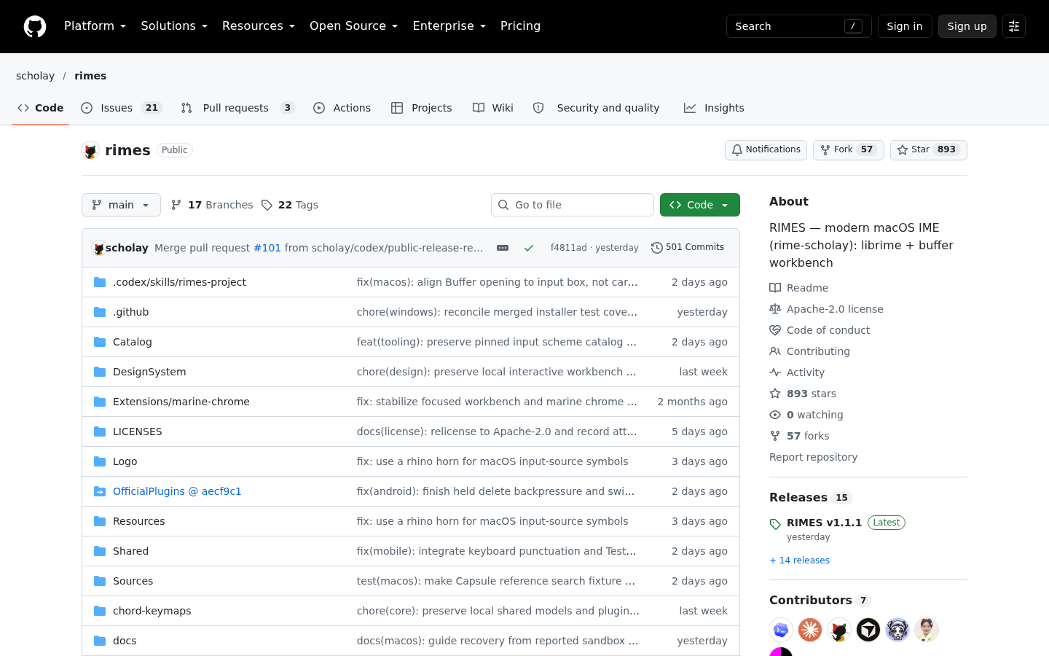
Task: Expand the Resources navigation menu
Action: pos(259,26)
